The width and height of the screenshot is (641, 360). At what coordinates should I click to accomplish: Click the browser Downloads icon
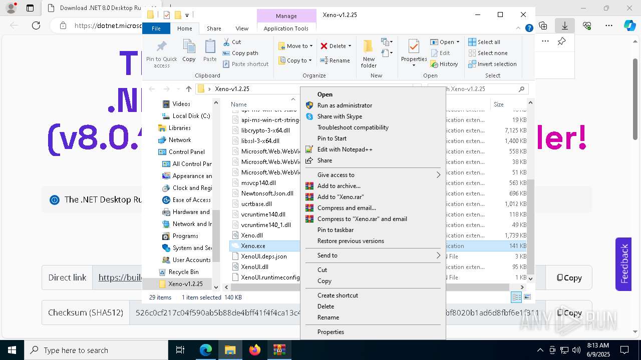565,25
